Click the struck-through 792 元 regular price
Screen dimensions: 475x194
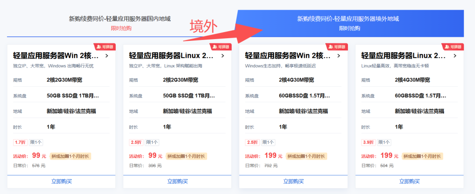click(271, 165)
